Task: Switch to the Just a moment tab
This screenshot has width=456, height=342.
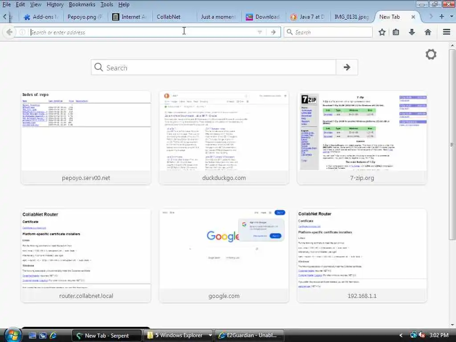Action: [218, 17]
